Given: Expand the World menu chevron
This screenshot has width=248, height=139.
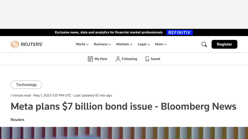Looking at the screenshot, I should pyautogui.click(x=87, y=45).
